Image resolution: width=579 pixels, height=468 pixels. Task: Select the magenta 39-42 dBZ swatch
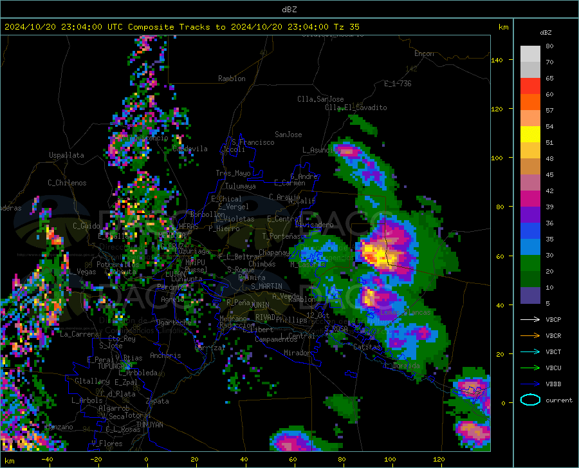pos(530,199)
